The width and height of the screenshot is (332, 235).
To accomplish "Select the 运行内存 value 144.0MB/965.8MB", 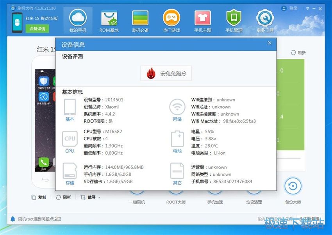I will coord(124,167).
